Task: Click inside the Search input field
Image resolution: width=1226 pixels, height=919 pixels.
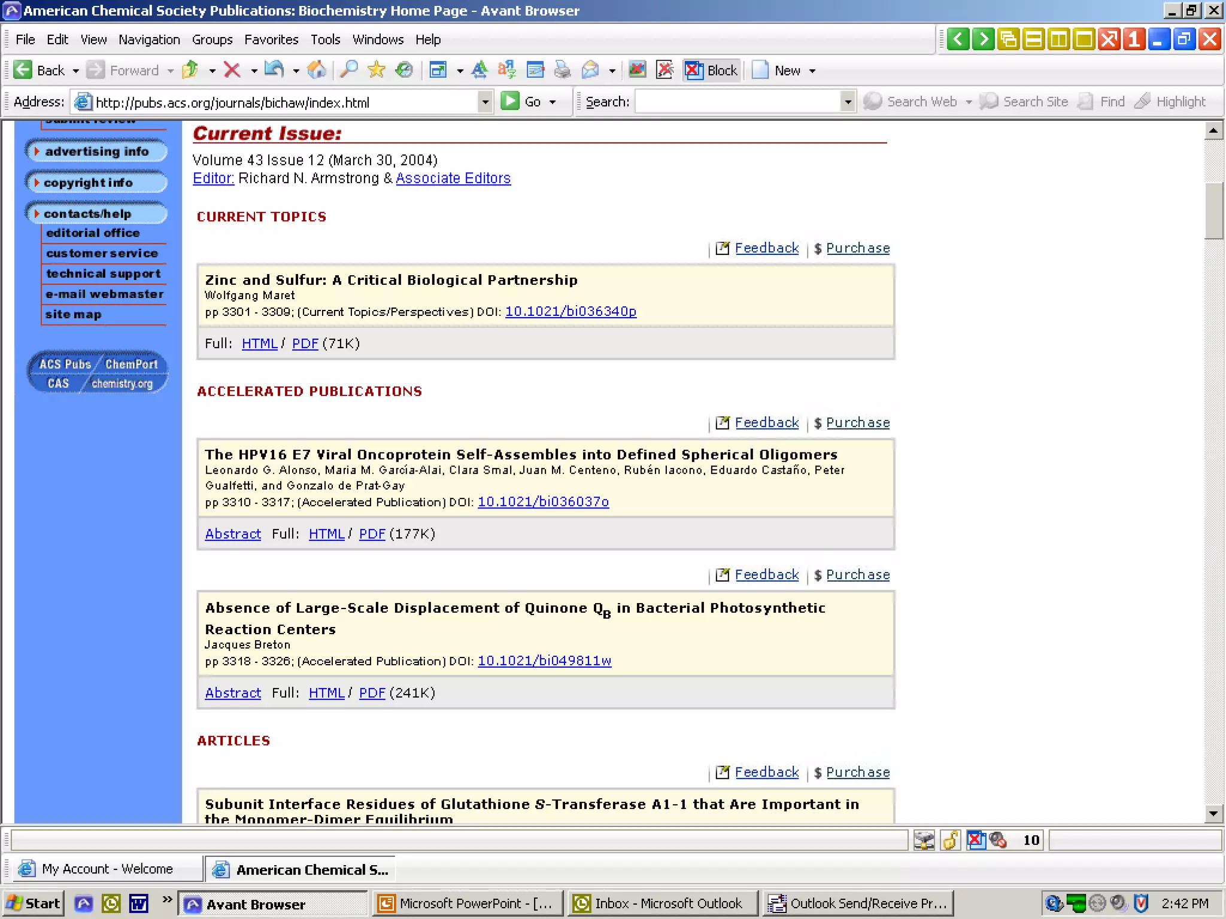Action: (737, 102)
